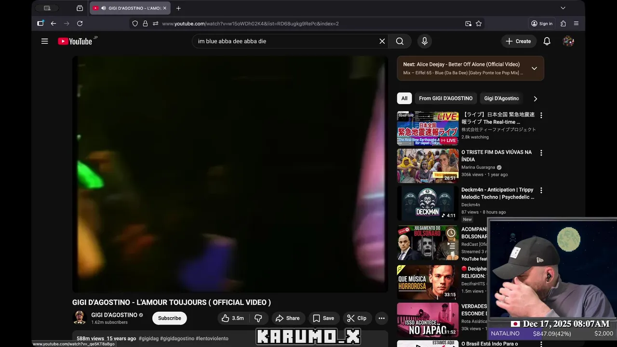Open the picture-in-picture address bar icon

468,24
